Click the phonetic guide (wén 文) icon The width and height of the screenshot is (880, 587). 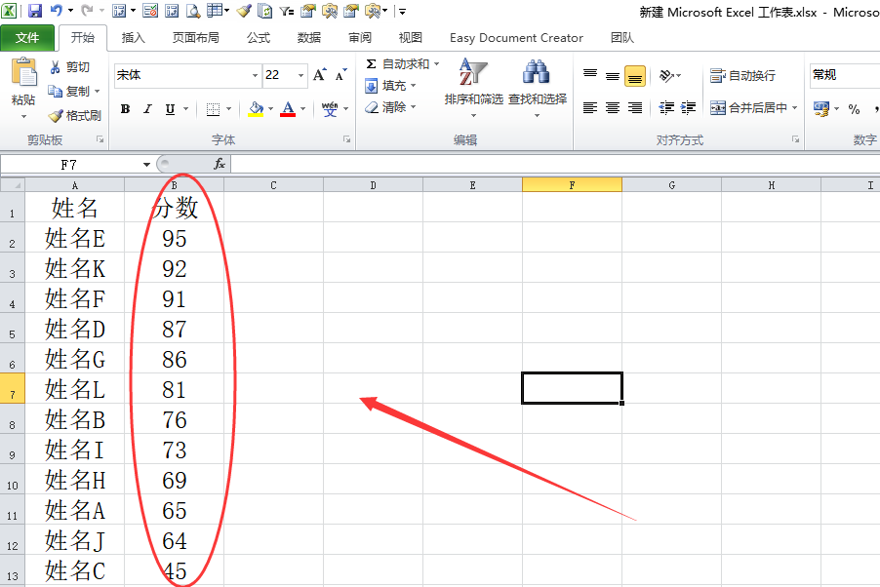coord(330,109)
